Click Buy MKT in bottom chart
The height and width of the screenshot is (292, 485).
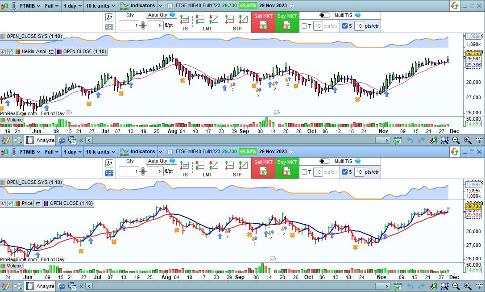(x=287, y=168)
